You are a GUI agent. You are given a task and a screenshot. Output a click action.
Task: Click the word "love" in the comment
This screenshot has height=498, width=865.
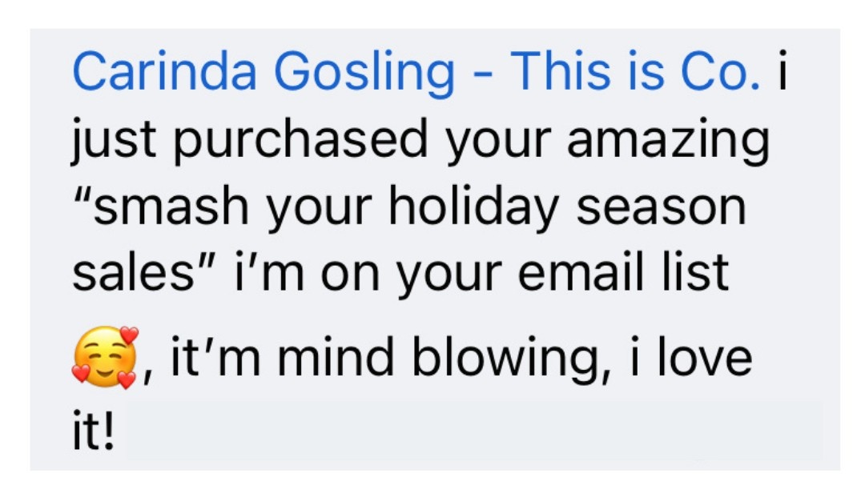point(705,355)
